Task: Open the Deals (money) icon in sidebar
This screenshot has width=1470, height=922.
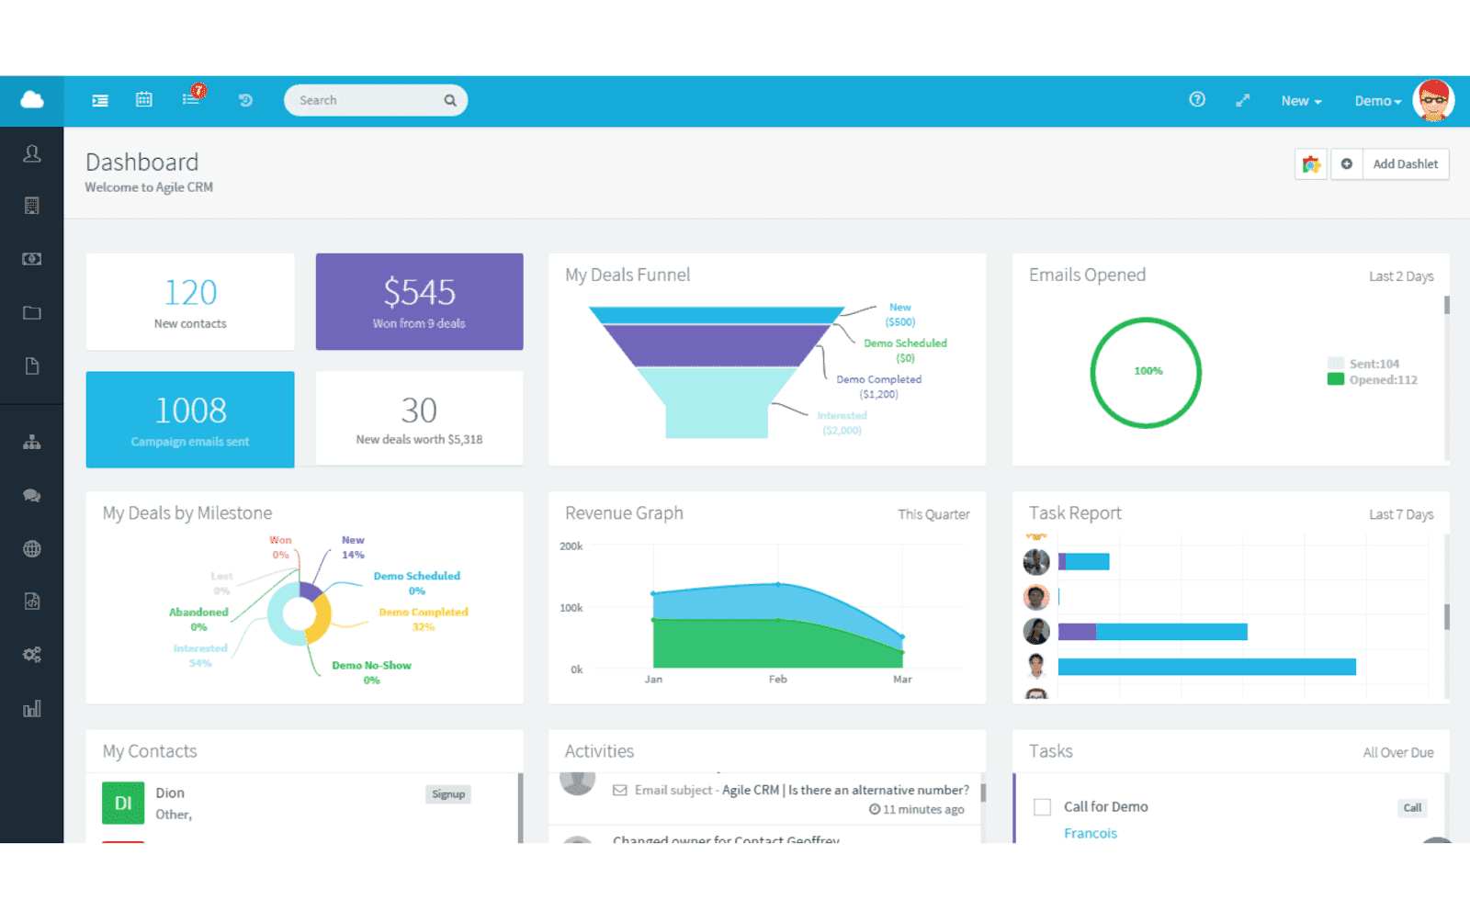Action: click(x=32, y=258)
